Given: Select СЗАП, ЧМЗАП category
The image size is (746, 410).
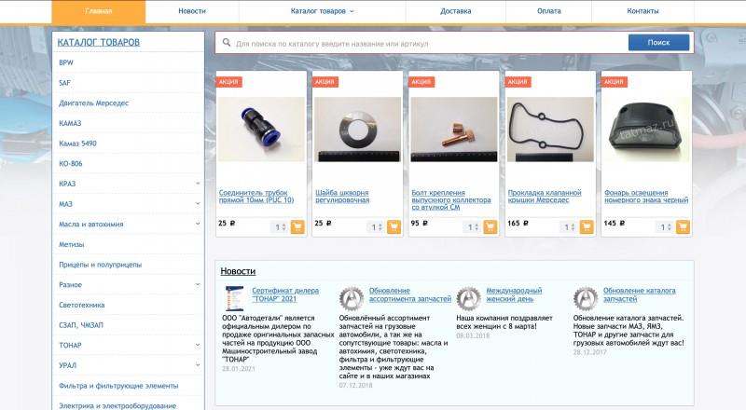Looking at the screenshot, I should pyautogui.click(x=81, y=325).
